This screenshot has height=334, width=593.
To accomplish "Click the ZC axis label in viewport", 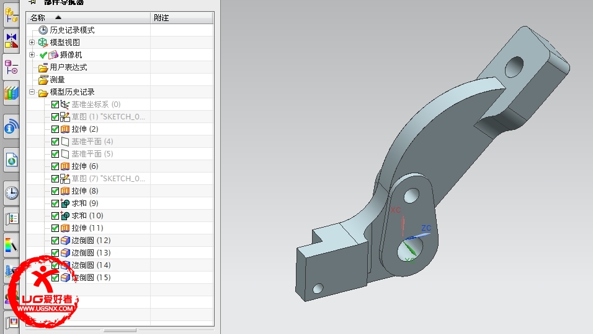I will pos(426,228).
